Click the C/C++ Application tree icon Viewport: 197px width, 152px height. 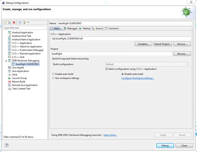click(10, 43)
